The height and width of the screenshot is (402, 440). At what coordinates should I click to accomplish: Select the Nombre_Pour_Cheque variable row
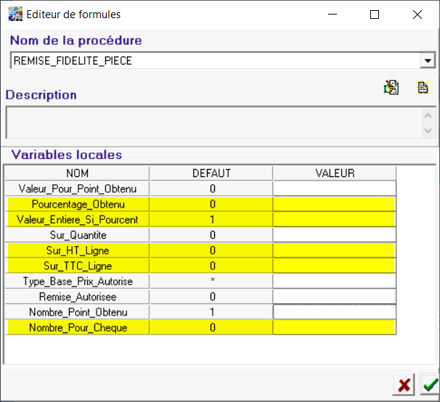point(77,327)
